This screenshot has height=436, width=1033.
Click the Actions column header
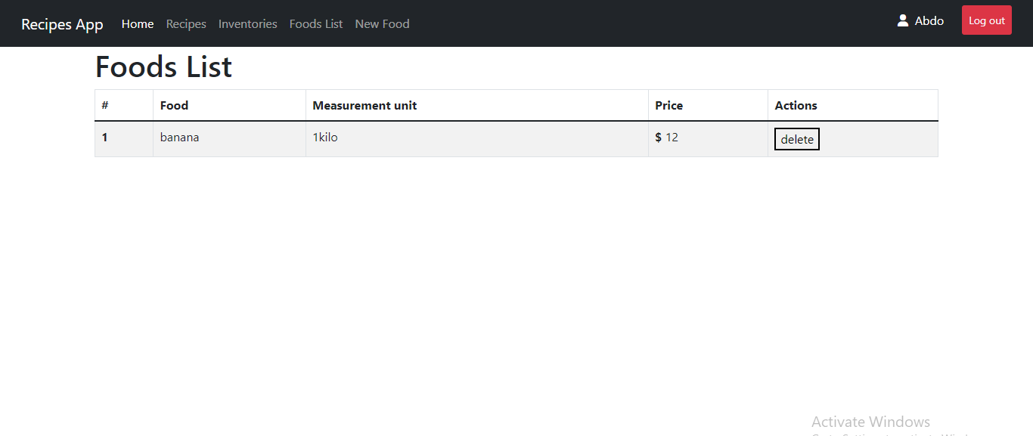tap(796, 105)
